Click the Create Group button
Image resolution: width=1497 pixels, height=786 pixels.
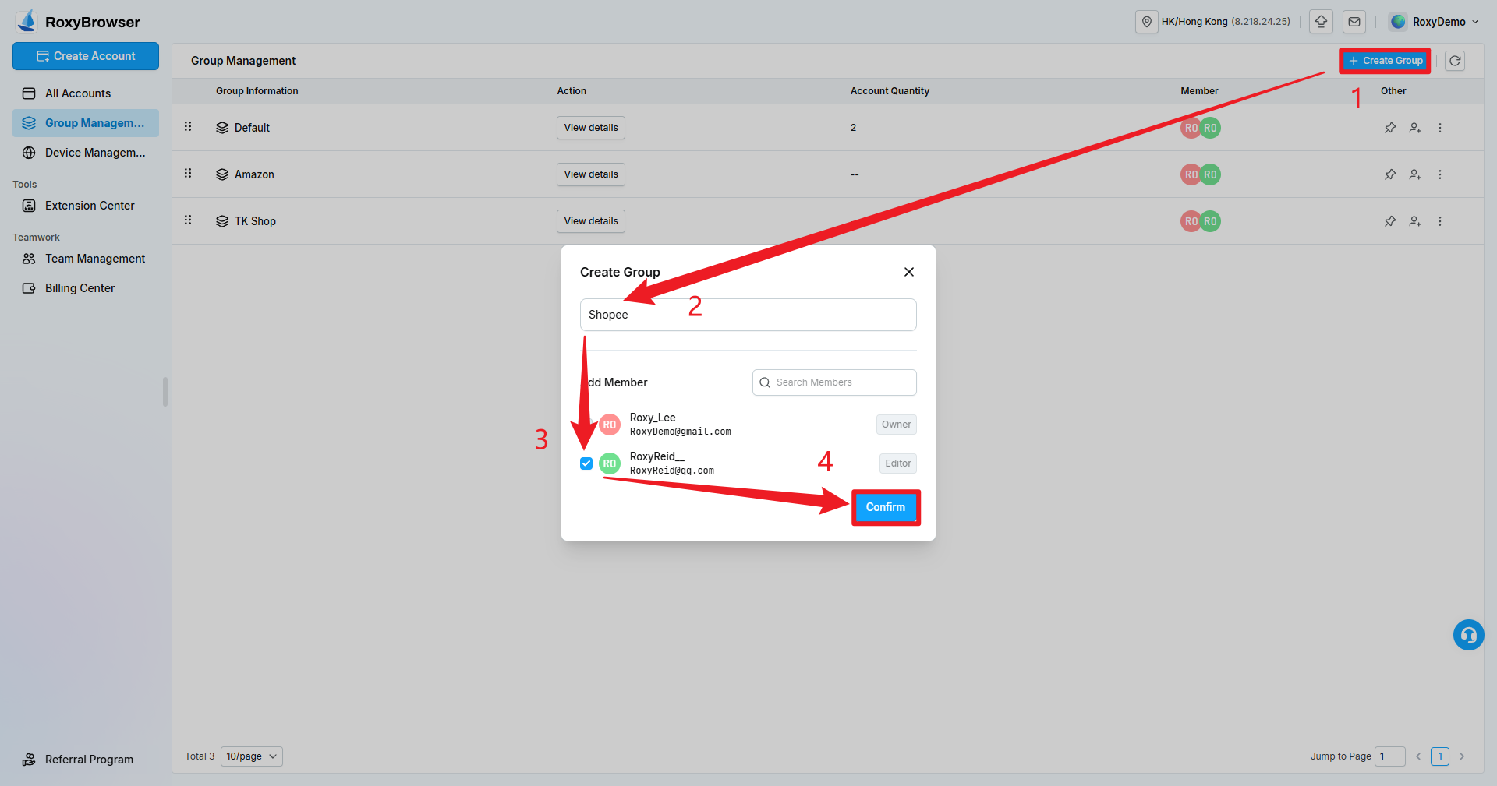point(1385,61)
